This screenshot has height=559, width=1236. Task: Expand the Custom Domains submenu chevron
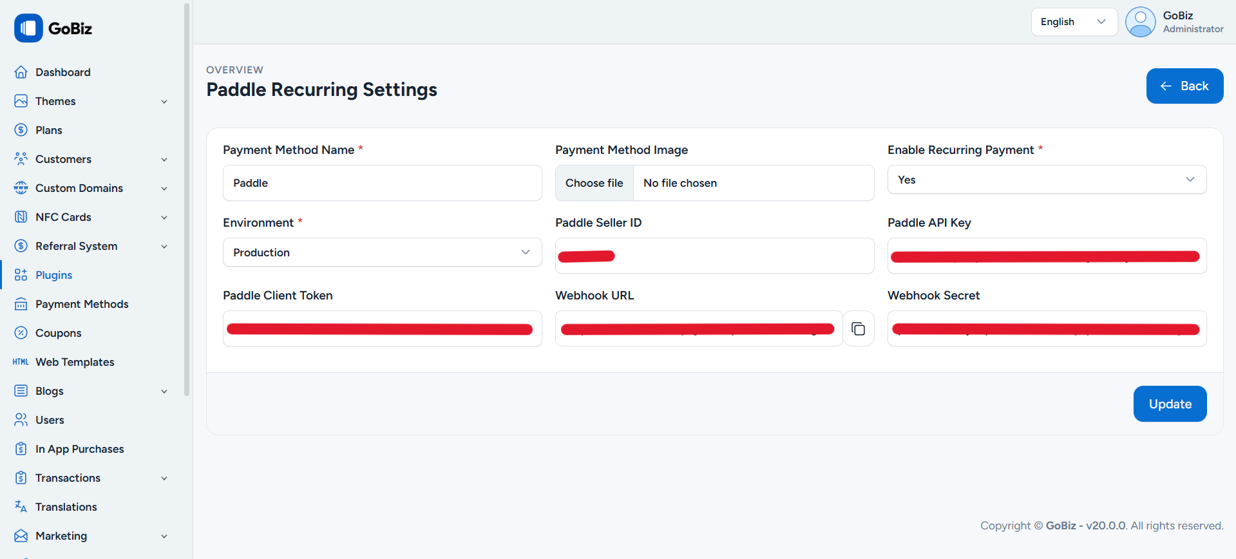click(x=164, y=189)
